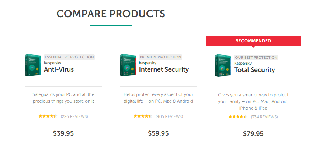Select the $39.95 price

tap(63, 133)
